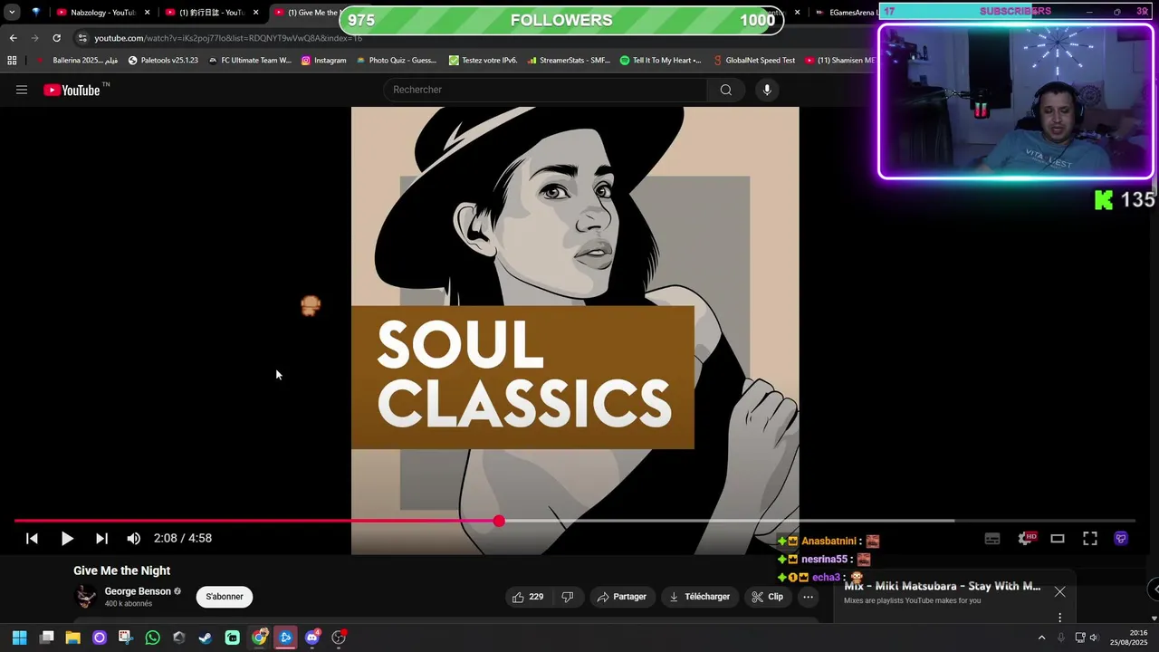Image resolution: width=1159 pixels, height=652 pixels.
Task: Open the George Benson channel link
Action: coord(138,591)
